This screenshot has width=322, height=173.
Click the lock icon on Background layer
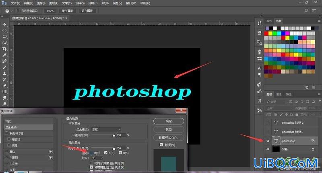tap(313, 149)
